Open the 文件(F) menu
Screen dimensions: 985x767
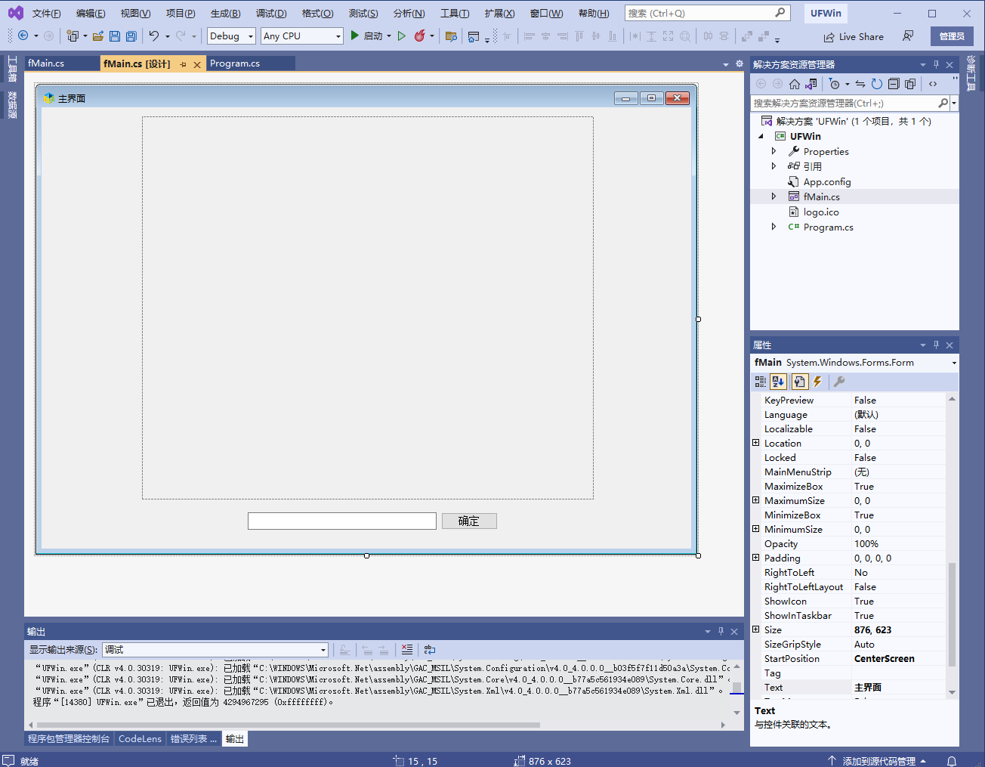(x=47, y=14)
